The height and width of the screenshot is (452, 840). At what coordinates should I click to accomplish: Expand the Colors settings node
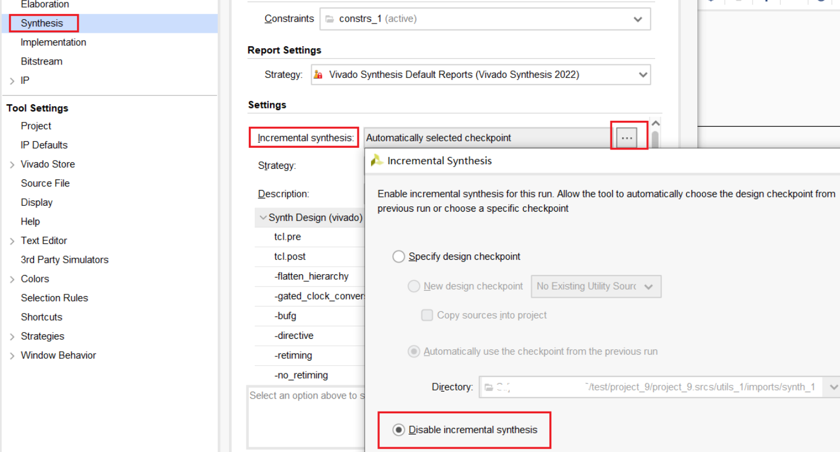pyautogui.click(x=12, y=279)
